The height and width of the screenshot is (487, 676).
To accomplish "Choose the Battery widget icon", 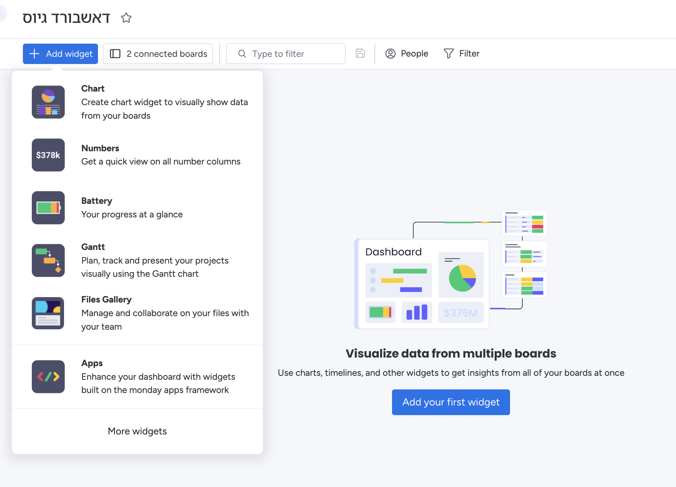I will tap(48, 208).
